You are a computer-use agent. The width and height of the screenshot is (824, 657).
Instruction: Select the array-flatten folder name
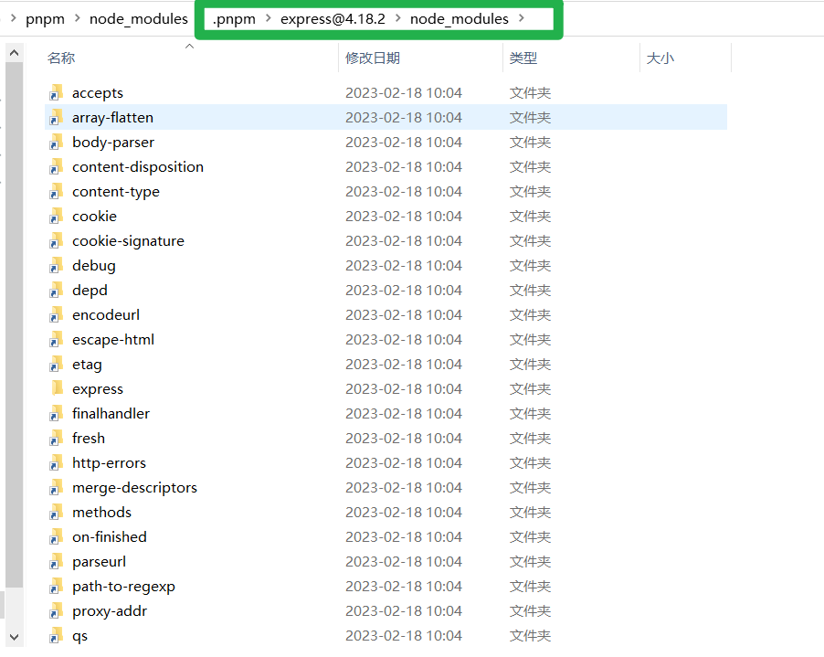pyautogui.click(x=113, y=118)
